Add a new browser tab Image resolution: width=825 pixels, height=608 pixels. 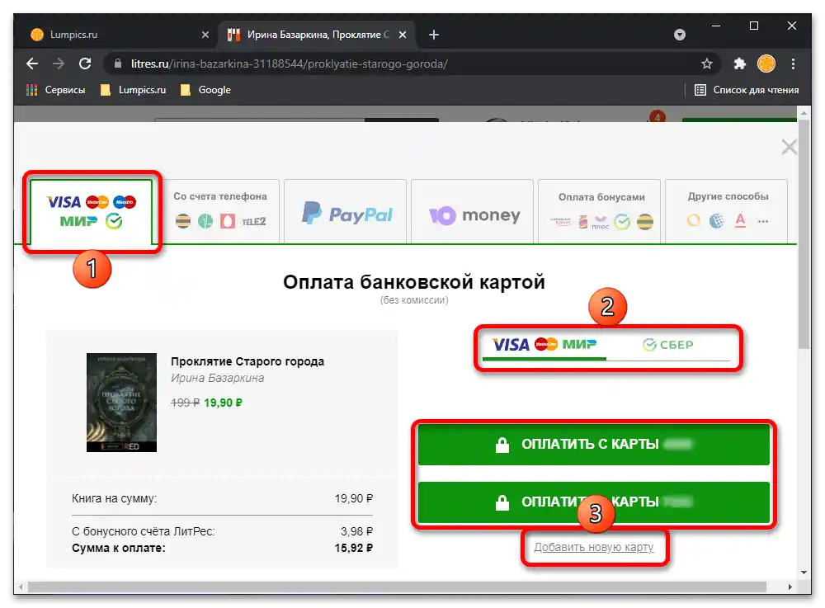tap(434, 35)
